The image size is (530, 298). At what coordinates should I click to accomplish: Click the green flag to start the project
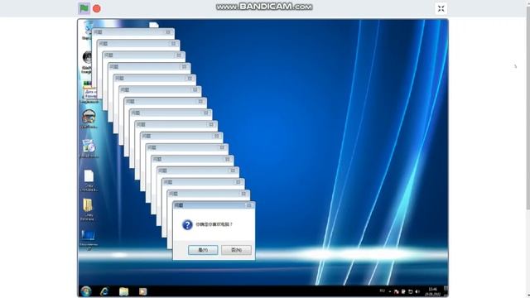(84, 8)
